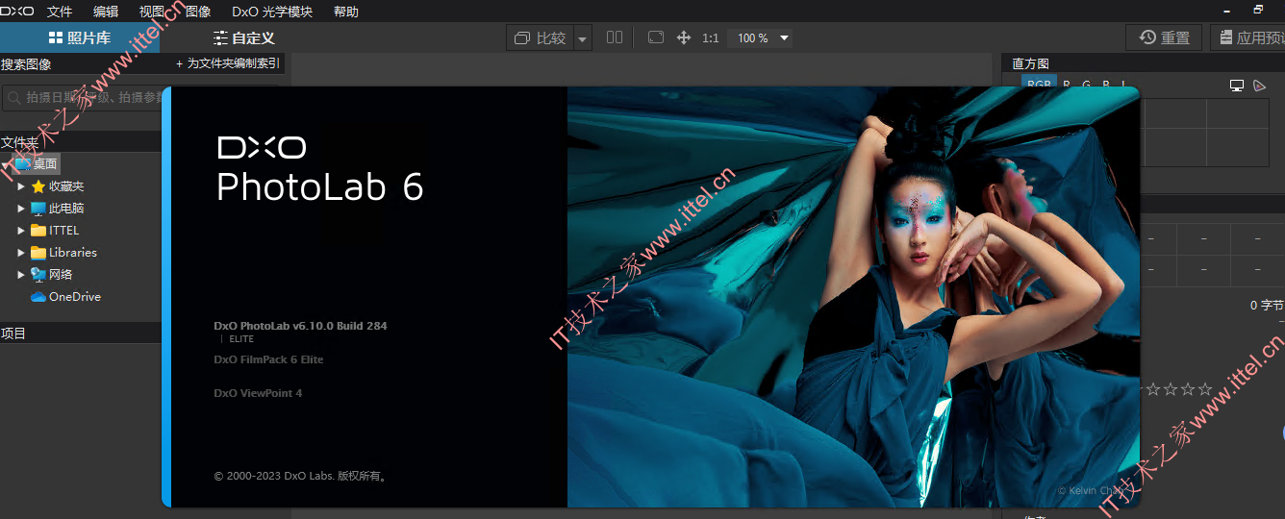Expand the 此电脑 node arrow

point(21,209)
